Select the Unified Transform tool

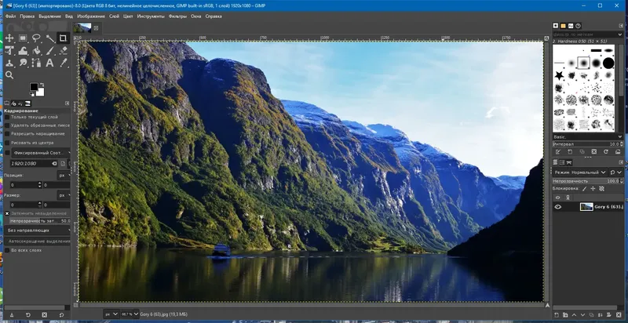(9, 51)
